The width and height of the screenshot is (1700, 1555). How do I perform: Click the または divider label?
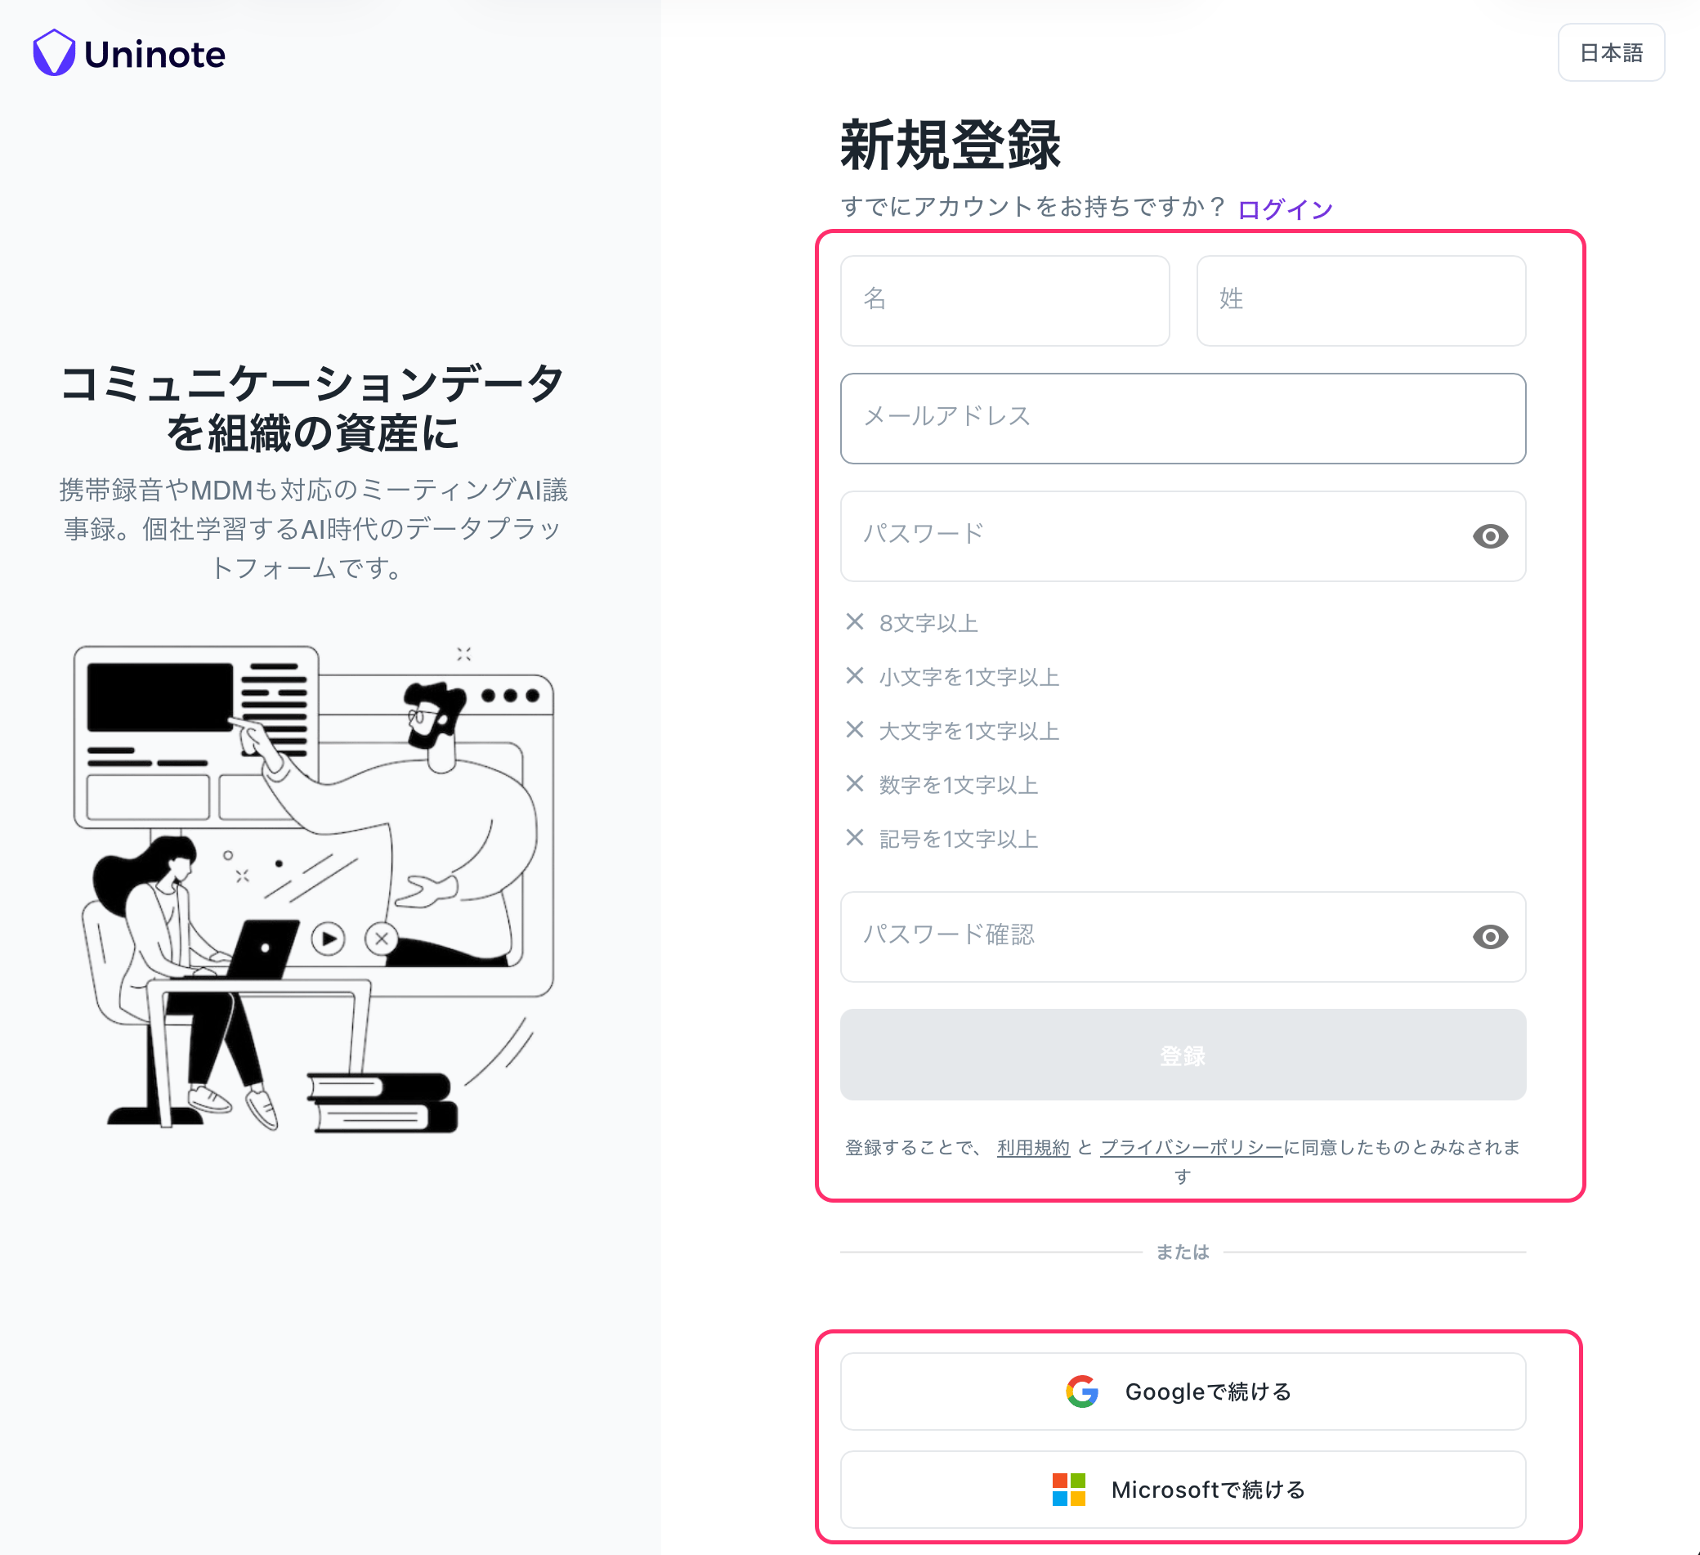pyautogui.click(x=1183, y=1253)
